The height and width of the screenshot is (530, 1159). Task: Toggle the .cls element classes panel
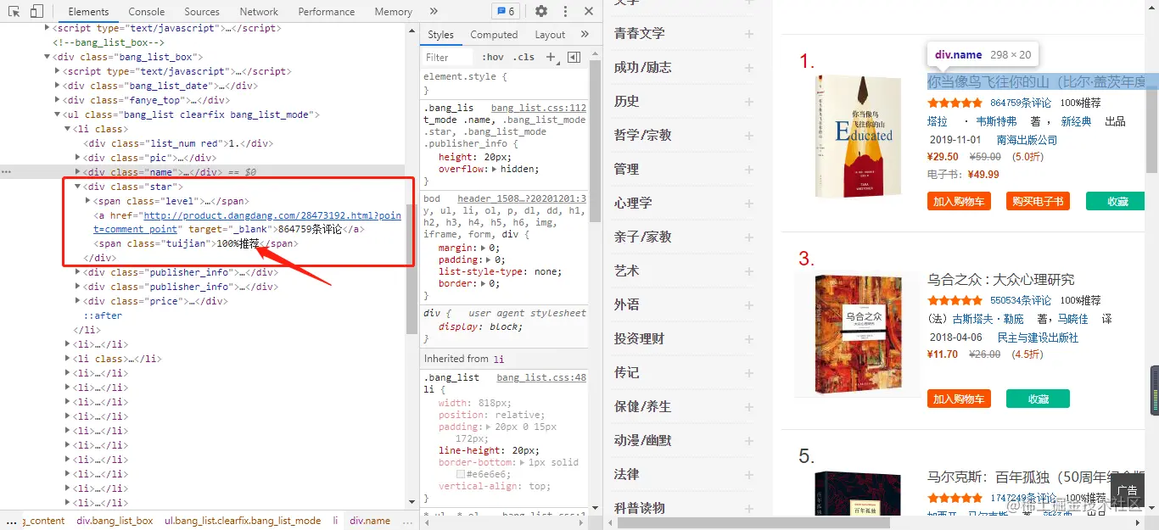pyautogui.click(x=525, y=58)
